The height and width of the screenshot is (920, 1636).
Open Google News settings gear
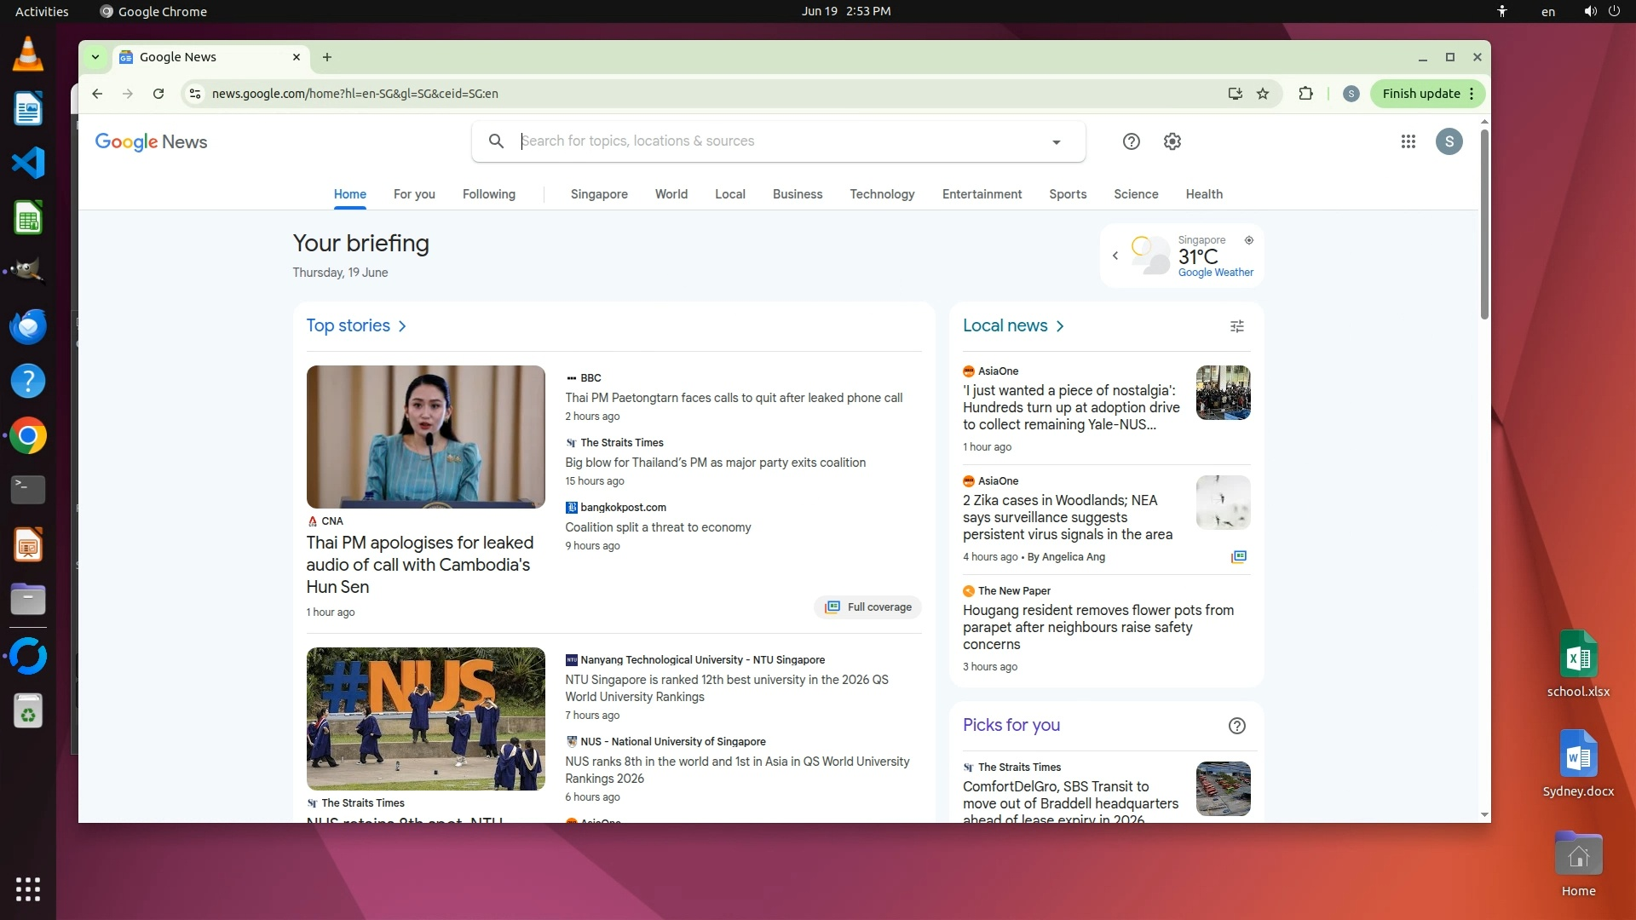1172,141
